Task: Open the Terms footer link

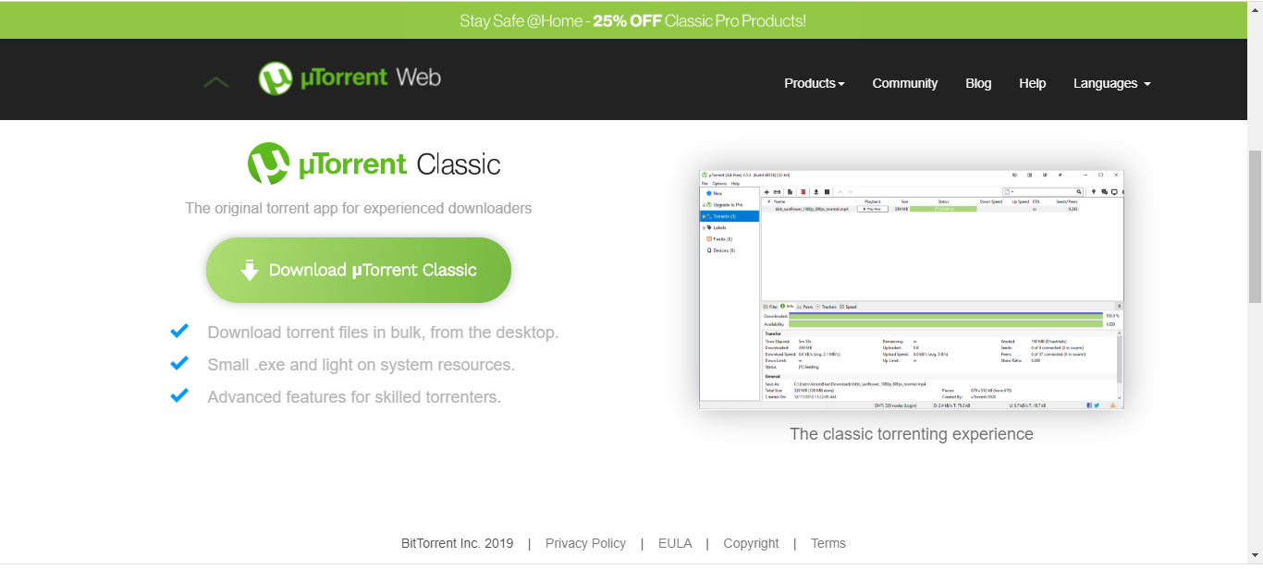Action: point(828,543)
